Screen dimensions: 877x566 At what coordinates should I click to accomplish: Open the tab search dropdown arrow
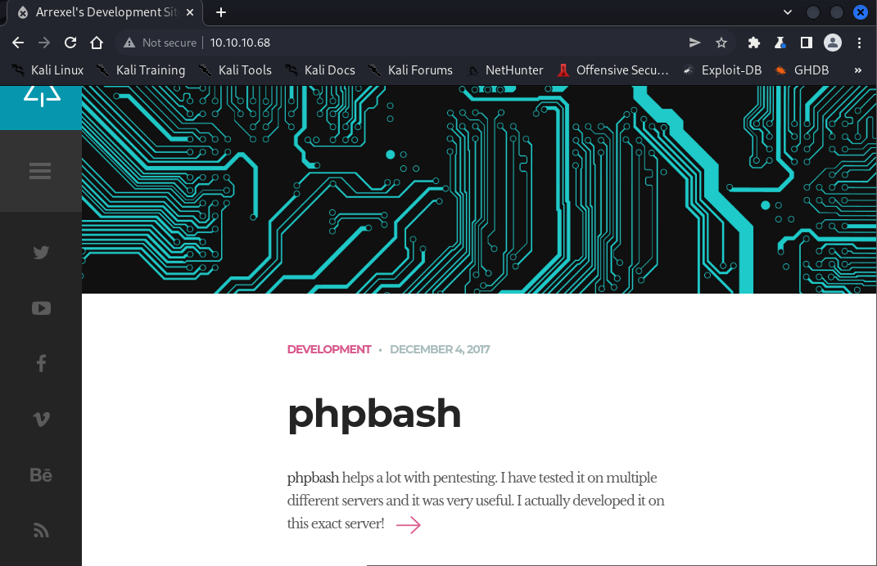click(x=788, y=12)
